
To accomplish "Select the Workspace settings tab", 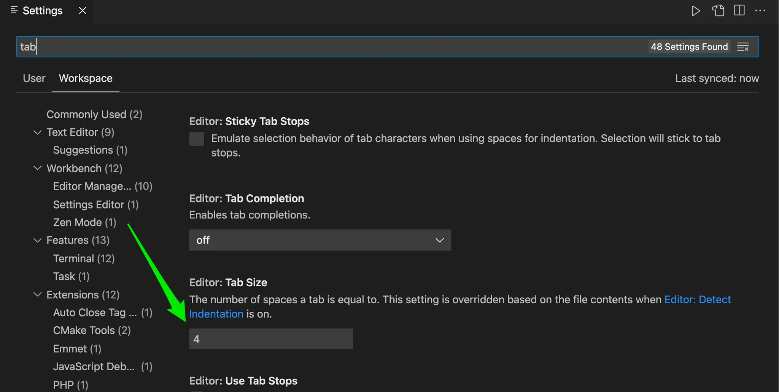I will point(86,78).
